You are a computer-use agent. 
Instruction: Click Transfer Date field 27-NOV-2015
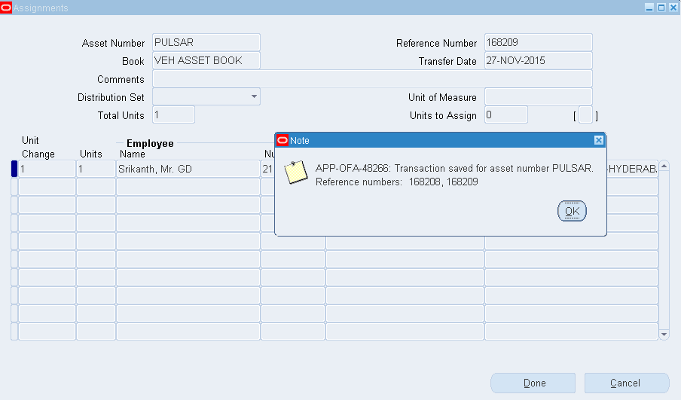click(538, 61)
